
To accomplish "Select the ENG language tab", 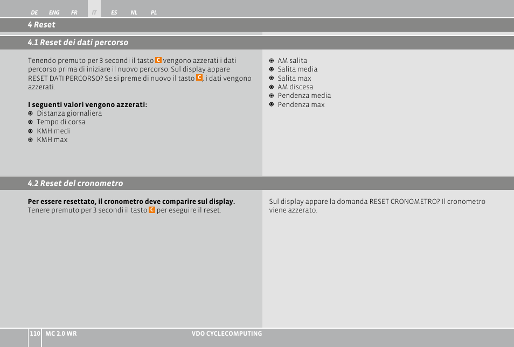I will click(54, 12).
